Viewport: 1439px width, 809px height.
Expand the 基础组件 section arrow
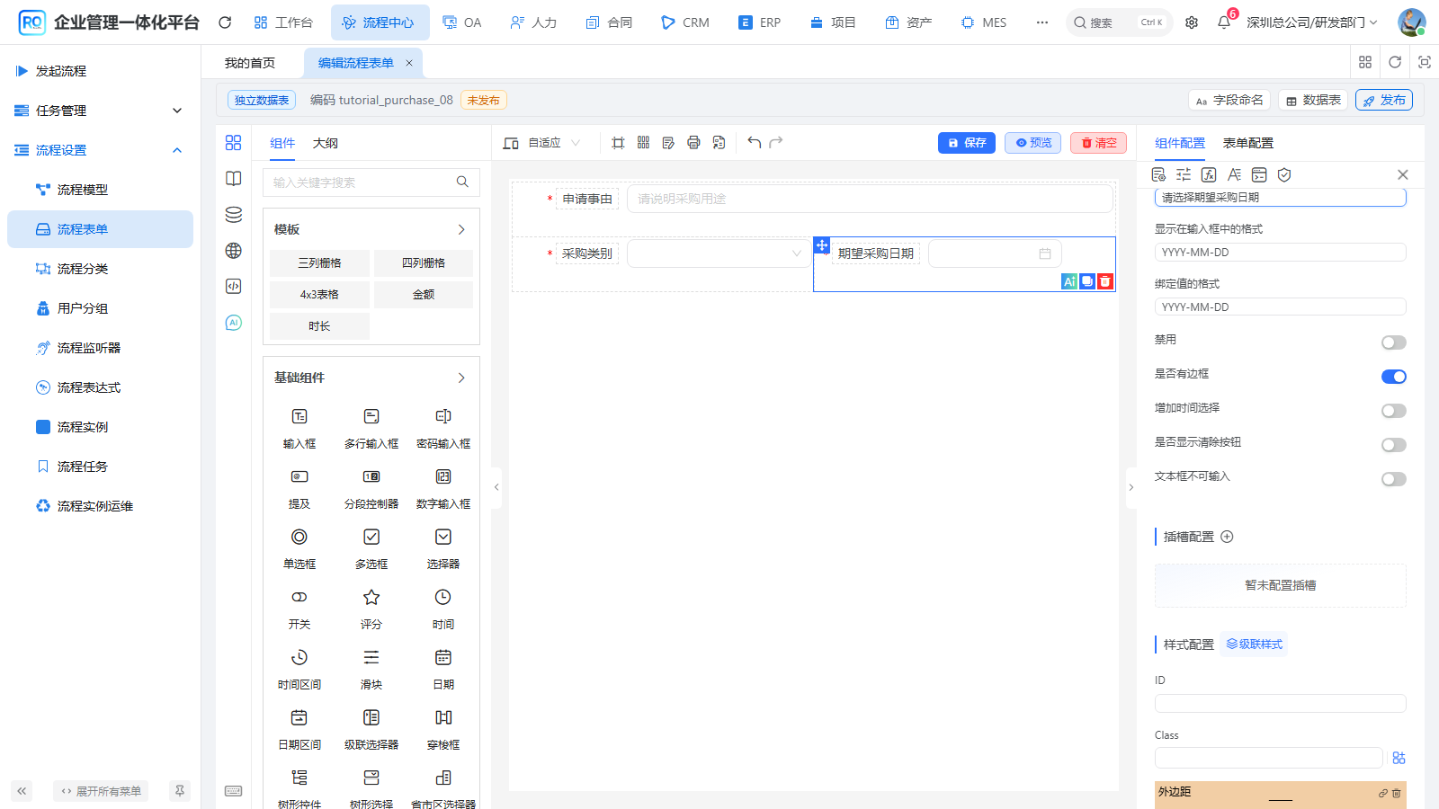click(461, 378)
